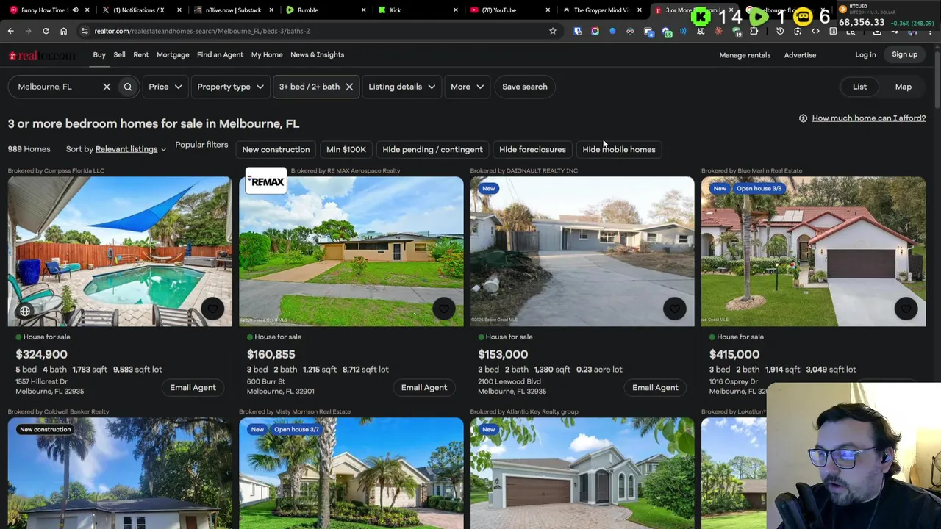Open the $153,000 Leewood Blvd house photo
Screen dimensions: 941x529
coord(582,251)
